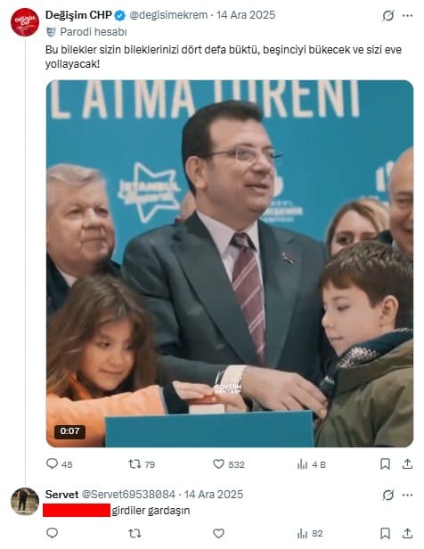Reply to the Değişim CHP tweet
Screen dimensions: 424x549
coord(59,464)
